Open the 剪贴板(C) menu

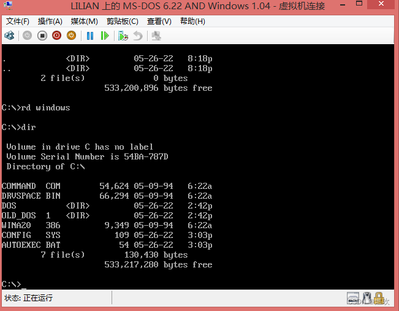(x=123, y=21)
